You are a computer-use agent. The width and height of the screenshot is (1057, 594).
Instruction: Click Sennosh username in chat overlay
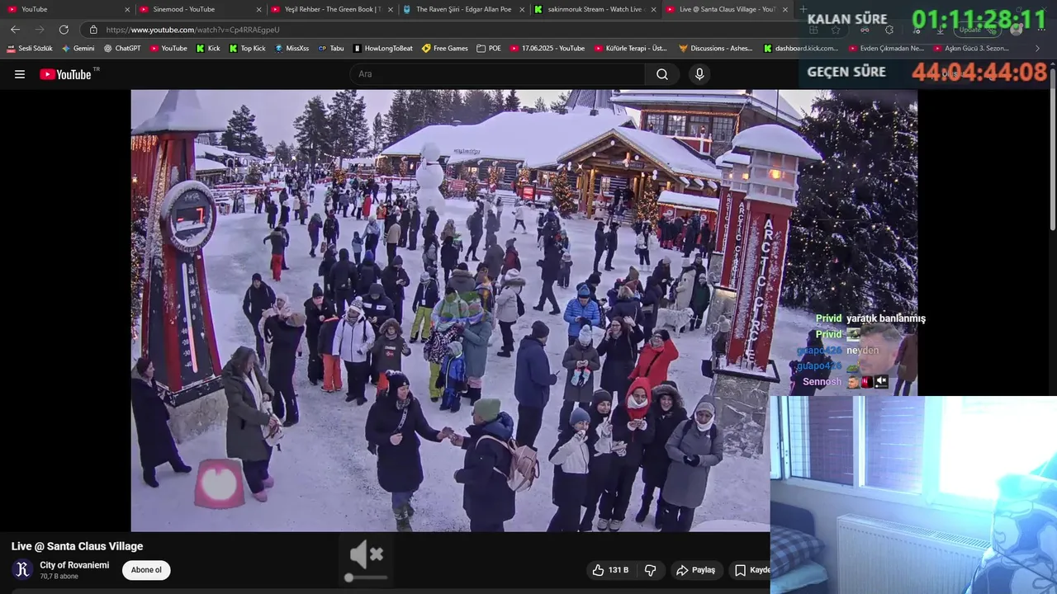pyautogui.click(x=822, y=382)
